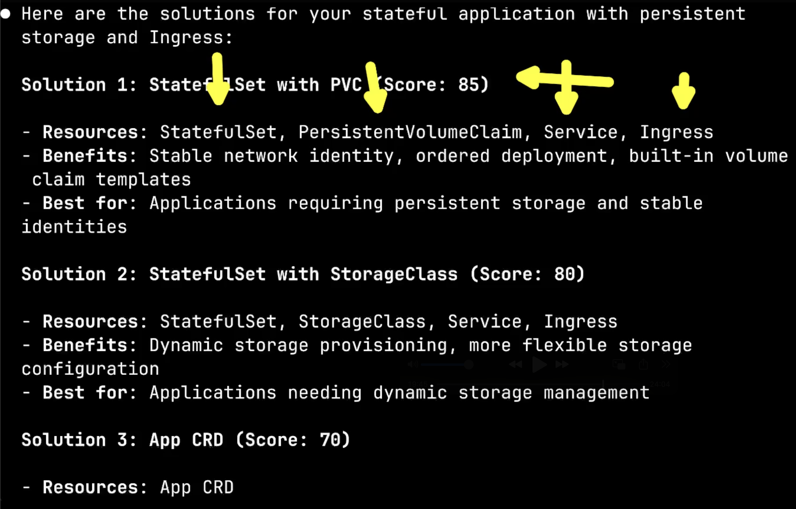
Task: Open picture-in-picture from overlay controls
Action: (x=619, y=365)
